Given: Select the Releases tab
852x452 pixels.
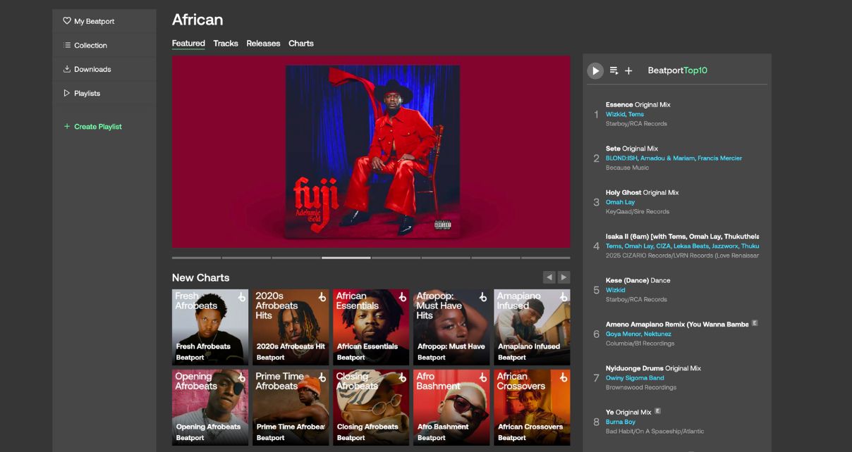Looking at the screenshot, I should (262, 43).
